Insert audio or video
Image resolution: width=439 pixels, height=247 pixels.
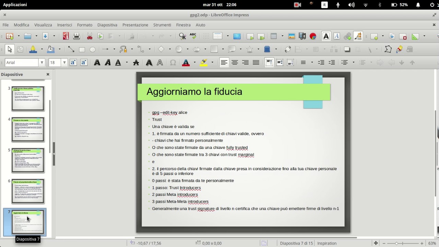tap(302, 36)
